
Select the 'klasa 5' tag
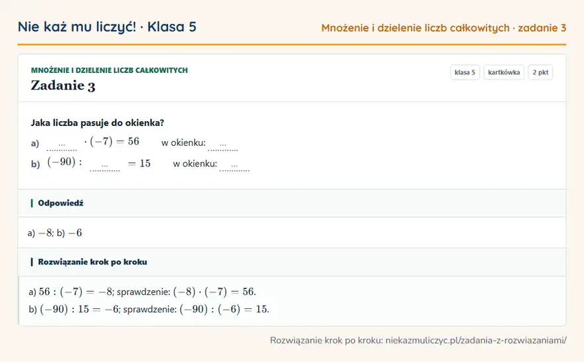(465, 72)
